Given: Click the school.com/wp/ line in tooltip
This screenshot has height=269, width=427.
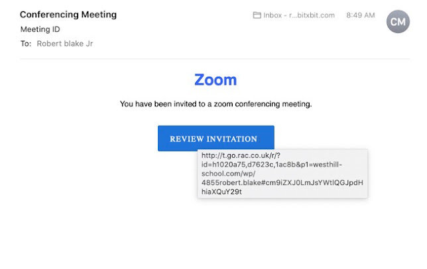Looking at the screenshot, I should click(229, 174).
